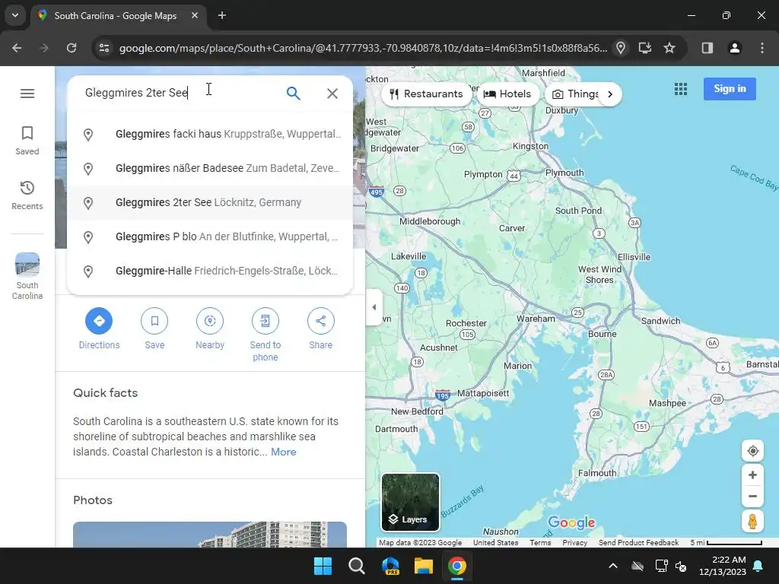Show hidden system tray icons

point(613,566)
